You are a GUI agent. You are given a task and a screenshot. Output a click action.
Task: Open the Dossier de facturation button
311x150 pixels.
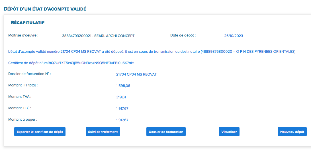click(166, 132)
